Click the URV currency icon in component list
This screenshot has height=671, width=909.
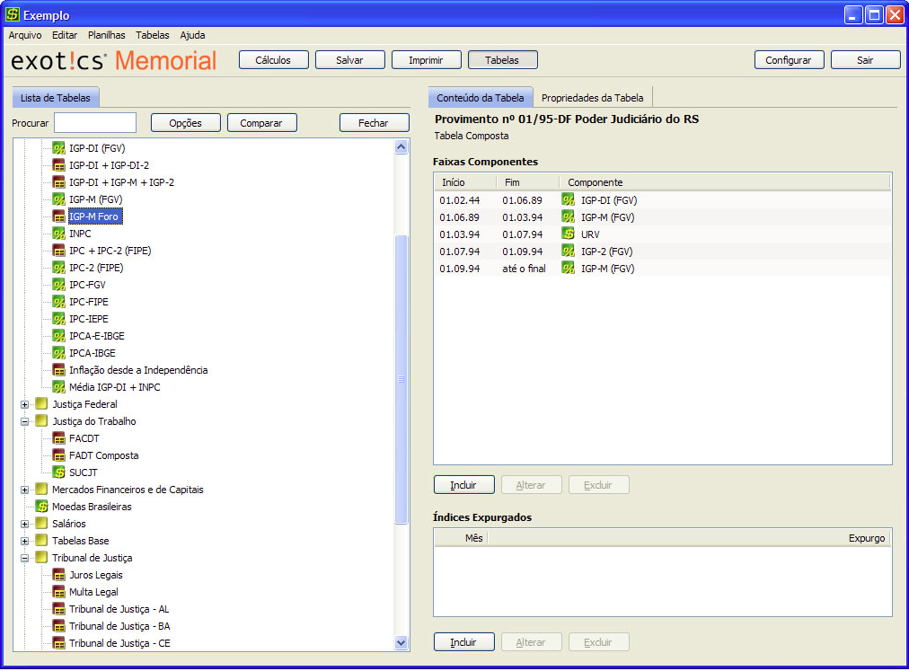pyautogui.click(x=568, y=234)
